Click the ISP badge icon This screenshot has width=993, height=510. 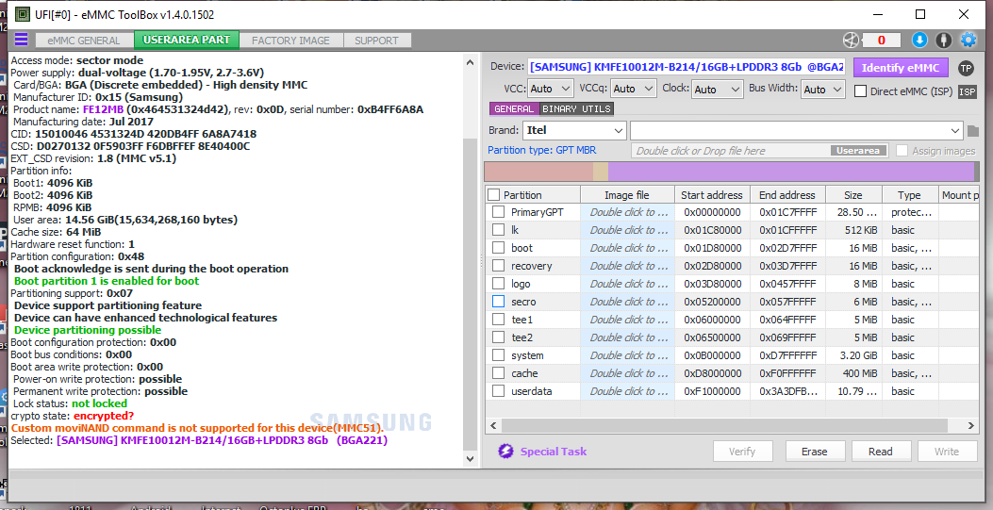[x=967, y=91]
